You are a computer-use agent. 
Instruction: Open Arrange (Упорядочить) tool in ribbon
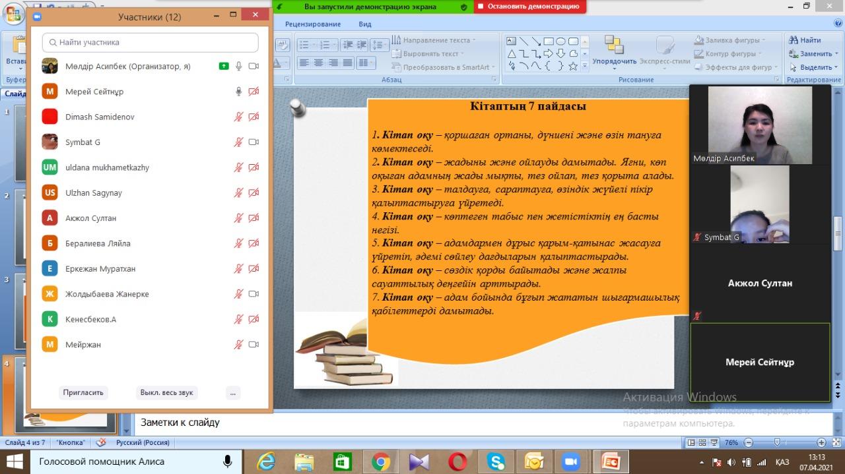tap(614, 51)
